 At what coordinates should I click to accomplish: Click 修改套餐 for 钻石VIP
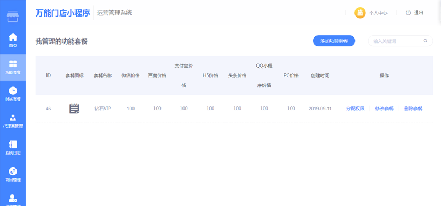click(384, 109)
